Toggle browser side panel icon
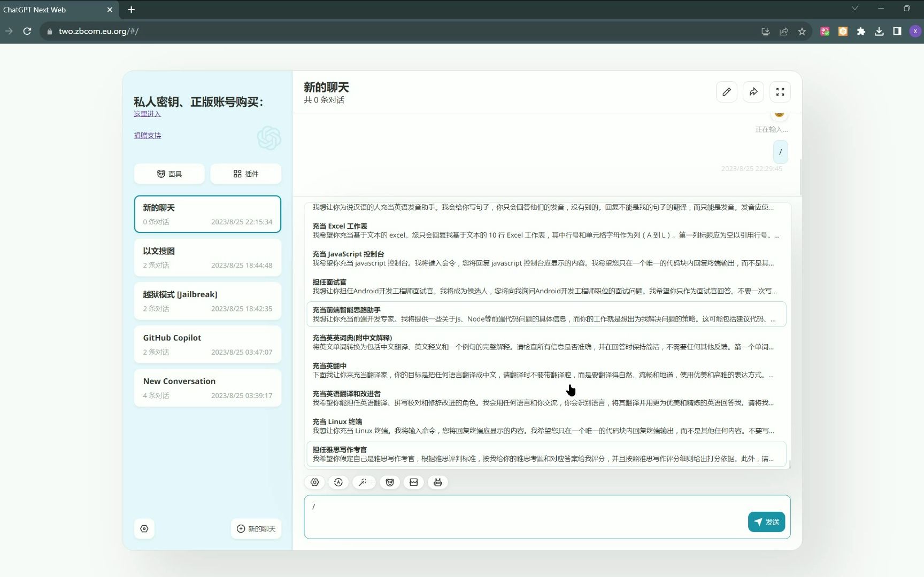 pyautogui.click(x=897, y=32)
